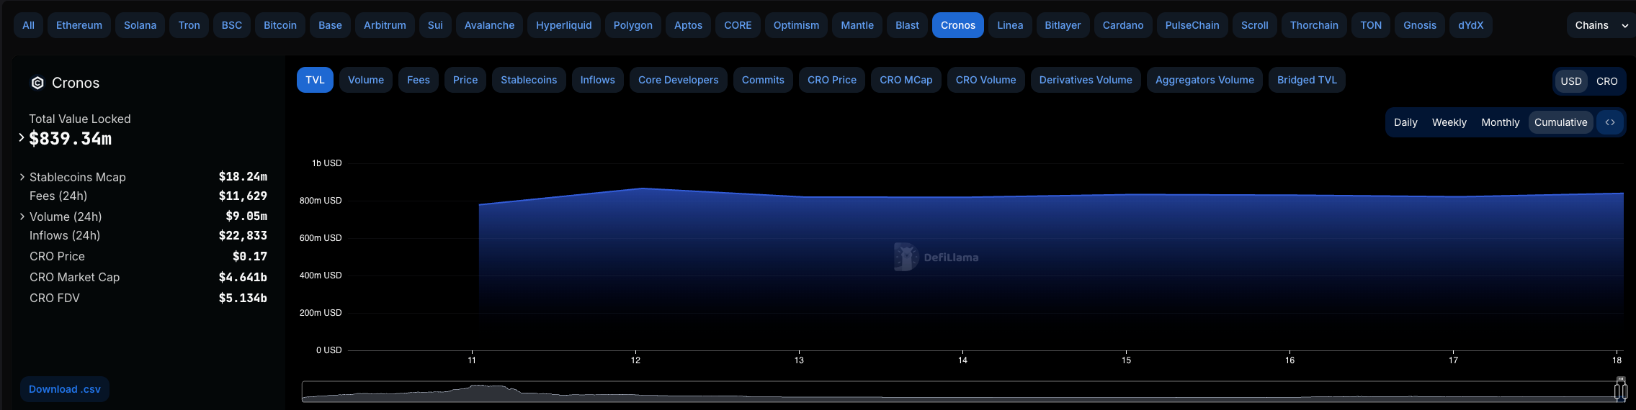The width and height of the screenshot is (1636, 410).
Task: Open the Blast chain tab
Action: [x=907, y=25]
